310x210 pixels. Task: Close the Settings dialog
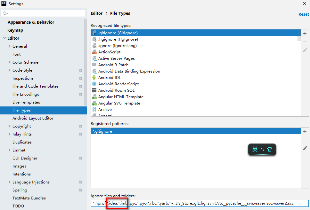click(x=305, y=4)
